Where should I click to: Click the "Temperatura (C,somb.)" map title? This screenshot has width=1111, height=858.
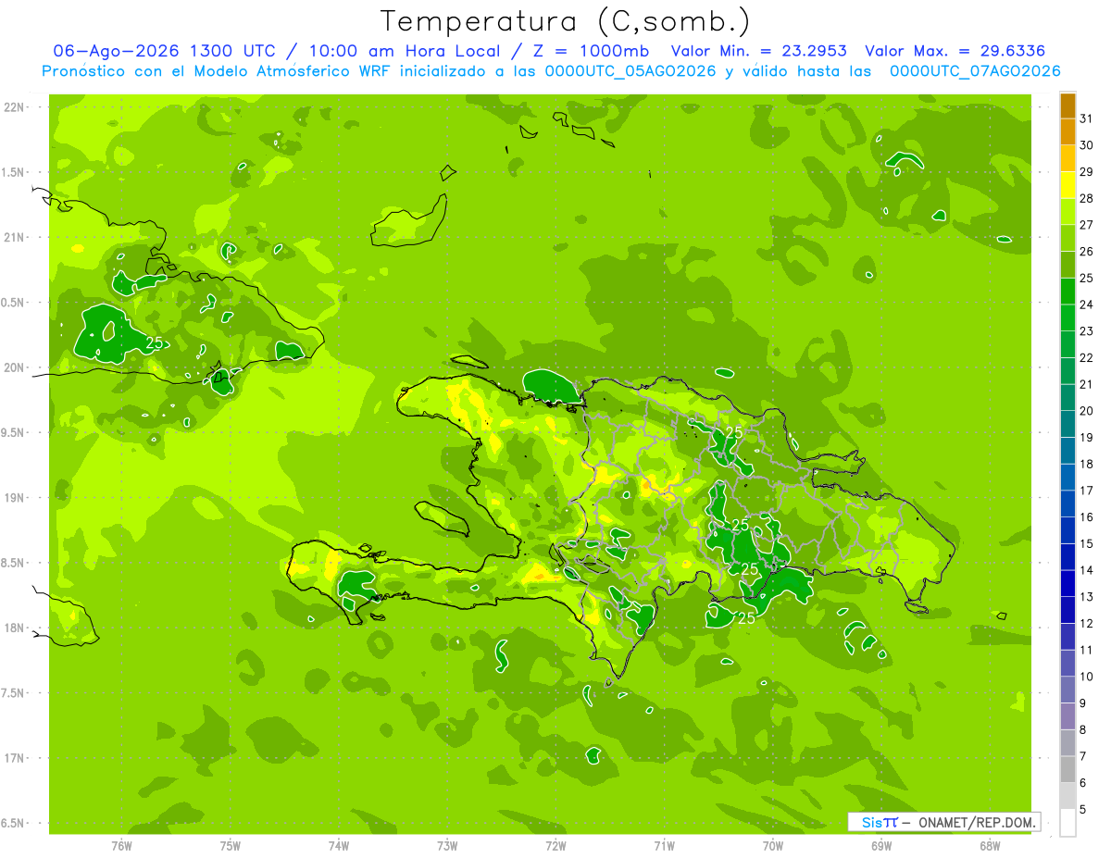(x=566, y=21)
